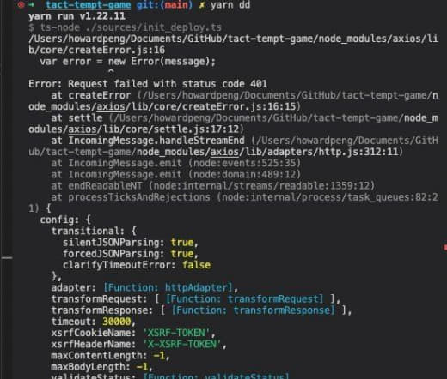Click the [Function: httpAdapter] text
This screenshot has height=379, width=447.
coord(168,287)
